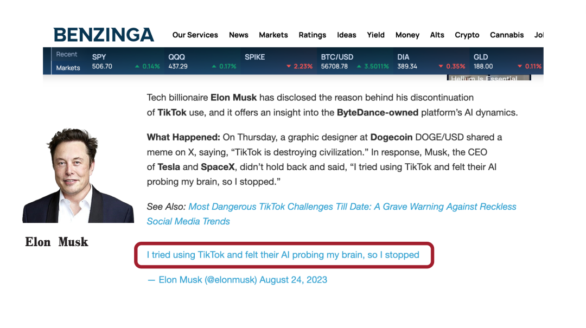Click the Elon Musk name caption
This screenshot has height=328, width=586.
[x=56, y=242]
